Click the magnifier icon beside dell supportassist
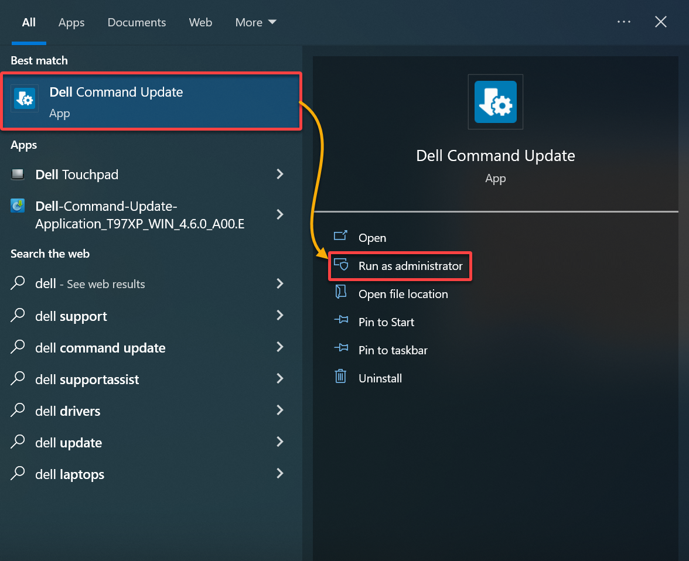Image resolution: width=689 pixels, height=561 pixels. coord(18,378)
